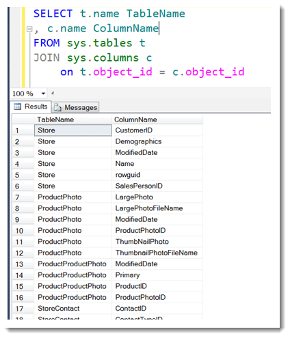Collapse the query code outline box

[29, 29]
